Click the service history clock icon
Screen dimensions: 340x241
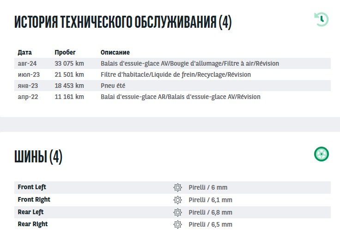[x=322, y=19]
